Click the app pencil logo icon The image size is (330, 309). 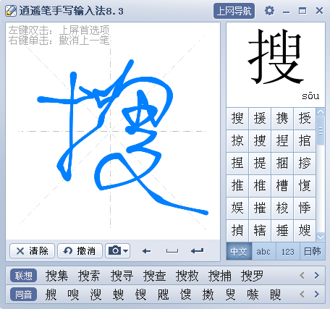click(x=11, y=11)
